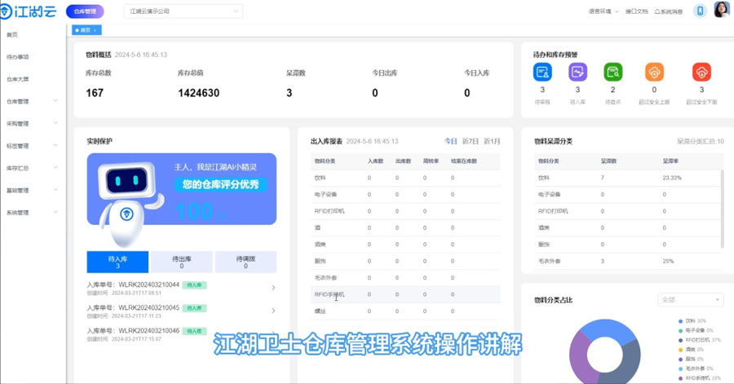Viewport: 734px width, 384px height.
Task: Toggle the 饮料 legend item in chart
Action: pyautogui.click(x=695, y=321)
